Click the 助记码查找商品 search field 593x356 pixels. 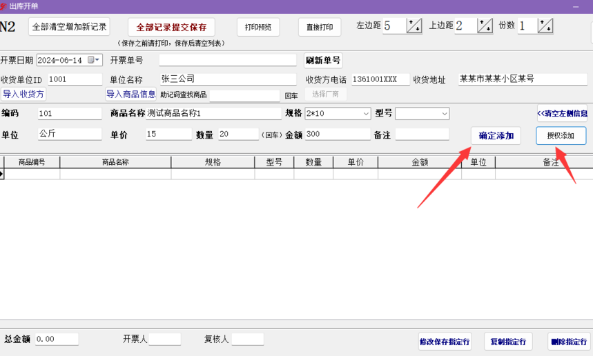[x=244, y=95]
